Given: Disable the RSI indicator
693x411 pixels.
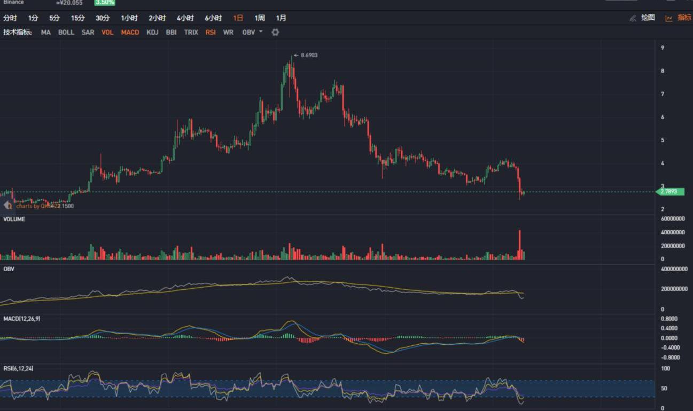Looking at the screenshot, I should (x=211, y=32).
